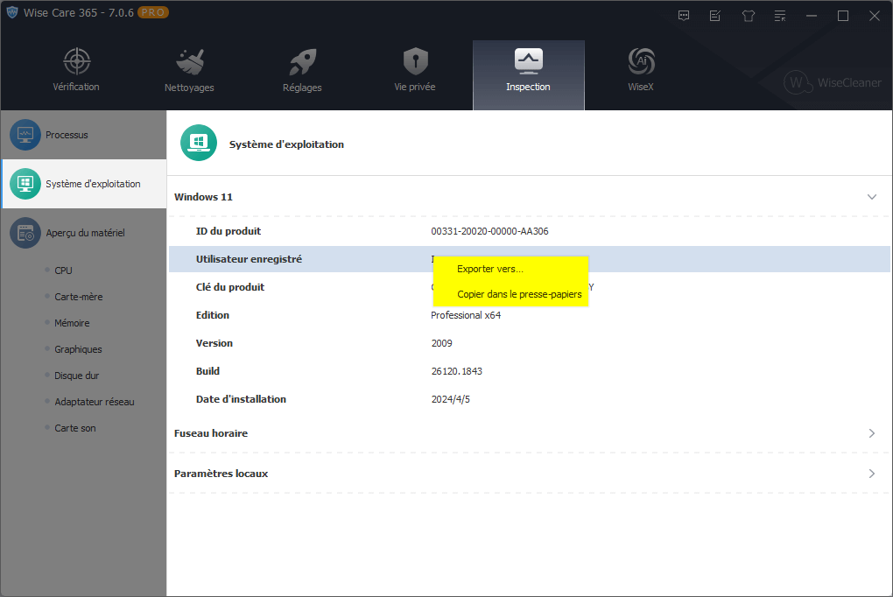Open the Carte son entry

(74, 428)
